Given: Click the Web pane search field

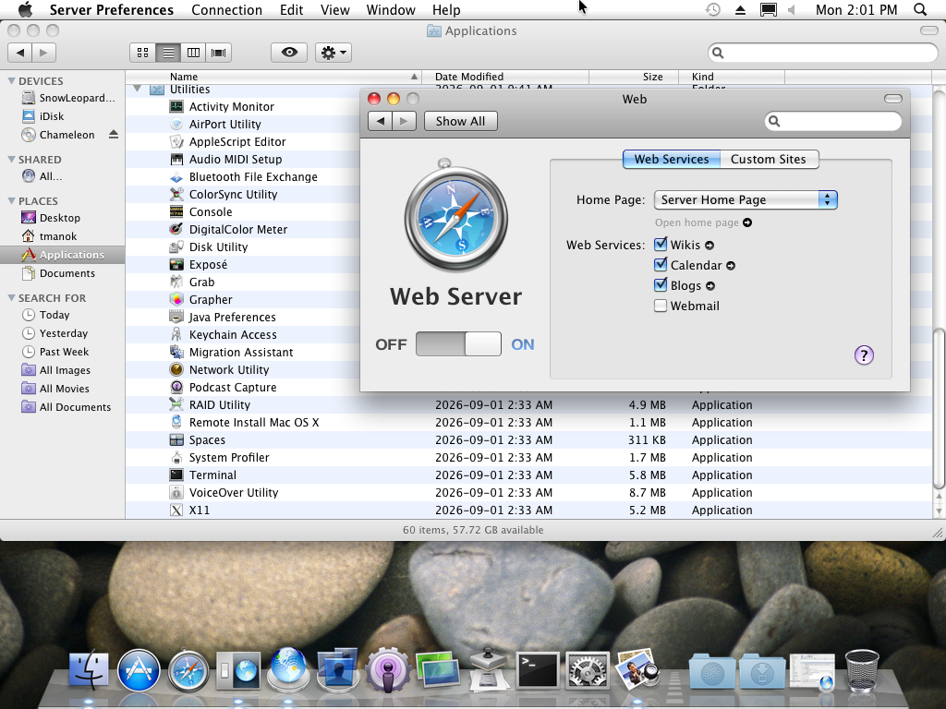Looking at the screenshot, I should coord(833,121).
